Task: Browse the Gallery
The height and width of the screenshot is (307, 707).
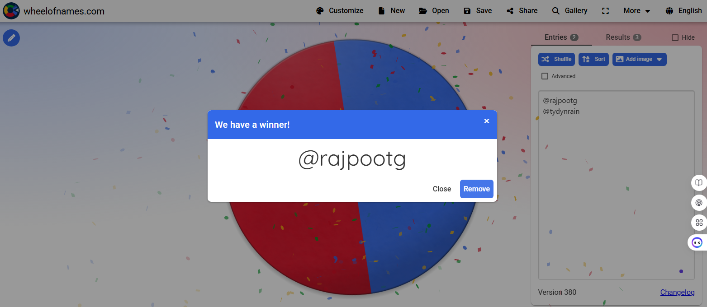Action: click(x=570, y=11)
